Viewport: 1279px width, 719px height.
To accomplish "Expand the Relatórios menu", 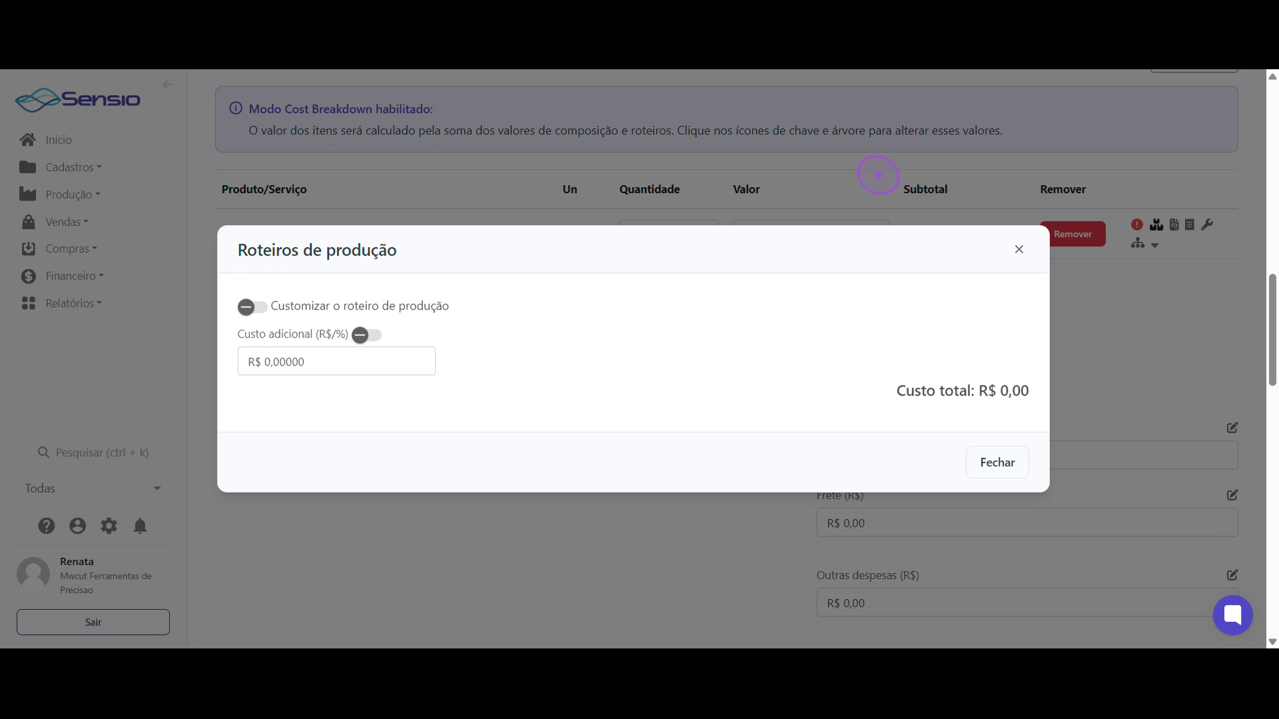I will (73, 303).
